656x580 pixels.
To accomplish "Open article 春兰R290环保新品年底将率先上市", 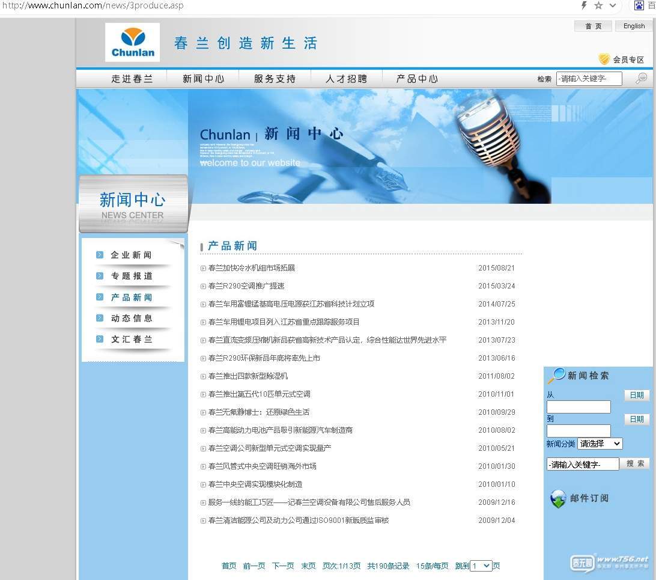I will click(x=264, y=358).
